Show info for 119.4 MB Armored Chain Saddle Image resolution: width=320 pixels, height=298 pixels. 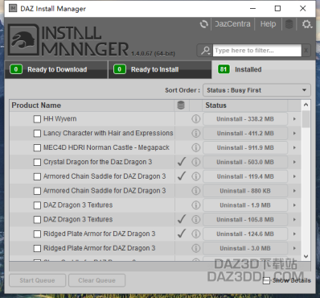click(196, 176)
